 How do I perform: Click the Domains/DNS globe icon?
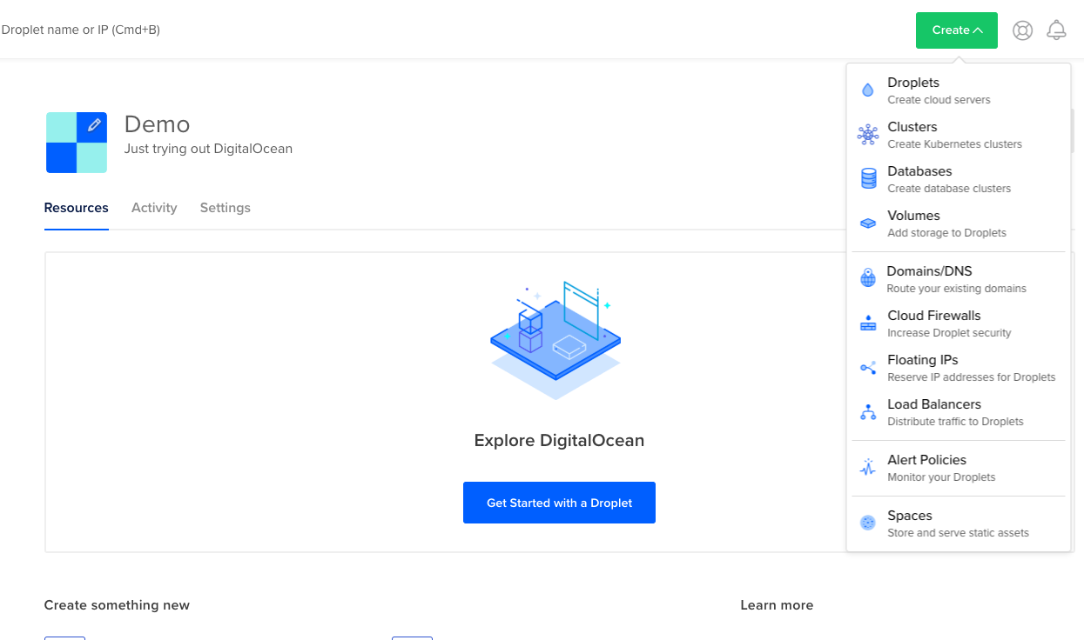click(868, 278)
